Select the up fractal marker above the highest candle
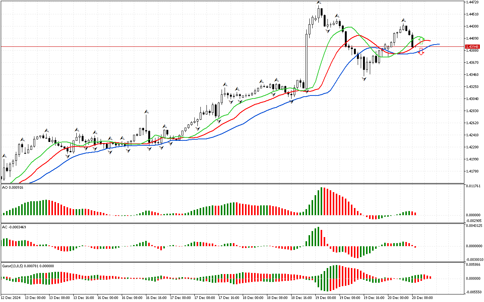This screenshot has height=302, width=484. (x=319, y=3)
